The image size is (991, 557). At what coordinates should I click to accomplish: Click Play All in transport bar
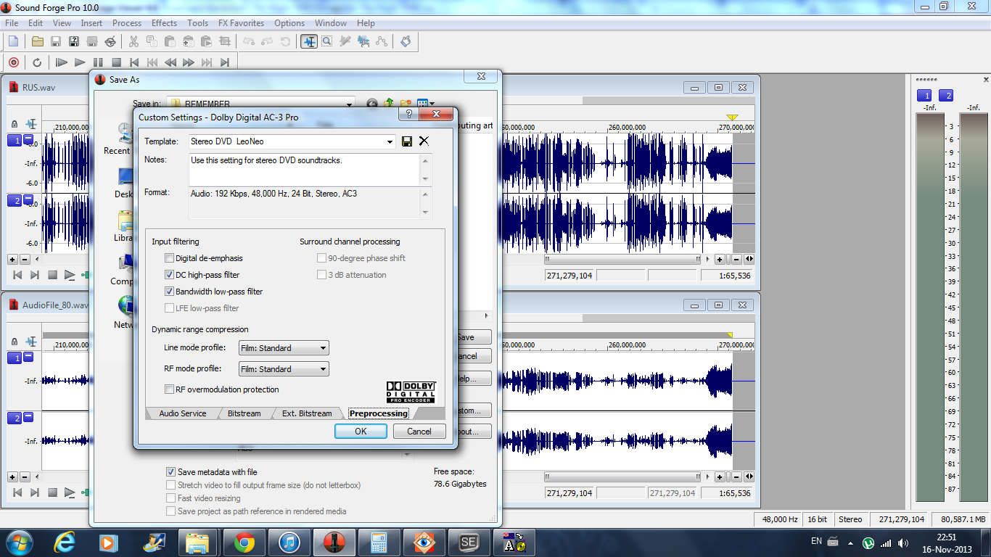tap(62, 62)
